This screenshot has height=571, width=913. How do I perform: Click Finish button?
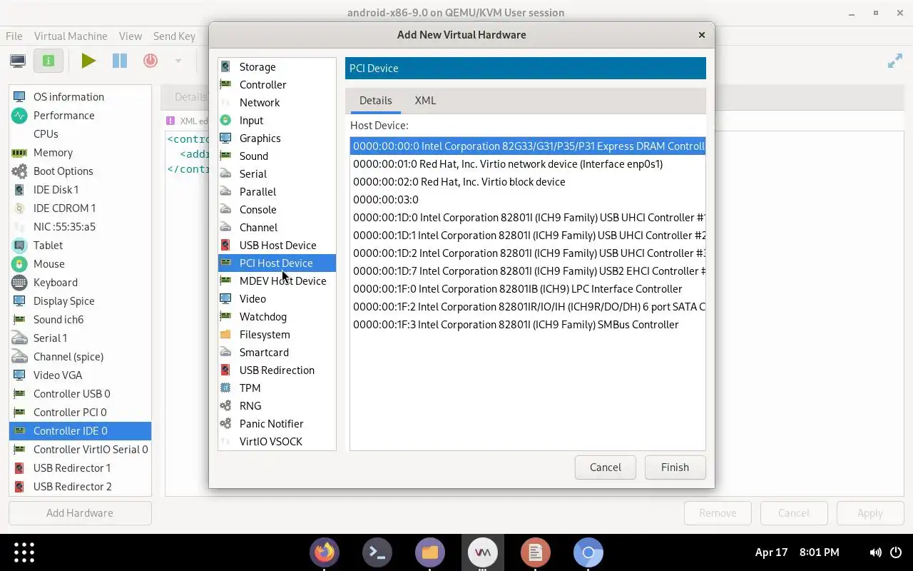pyautogui.click(x=675, y=468)
